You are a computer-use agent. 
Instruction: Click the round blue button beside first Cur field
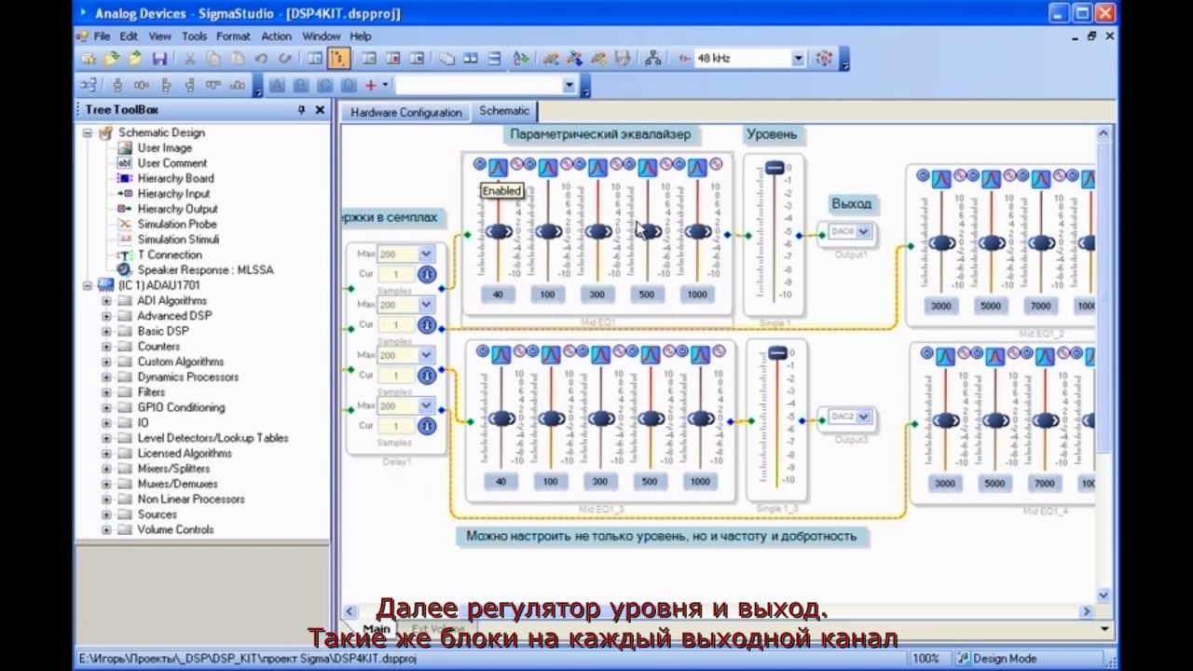[x=426, y=274]
